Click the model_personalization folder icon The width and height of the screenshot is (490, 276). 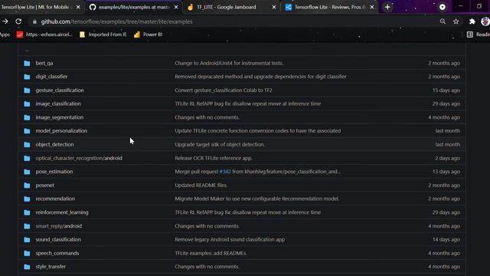(x=28, y=131)
